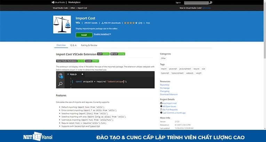Click the files icon in App.js demo
266x142 pixels.
[61, 76]
